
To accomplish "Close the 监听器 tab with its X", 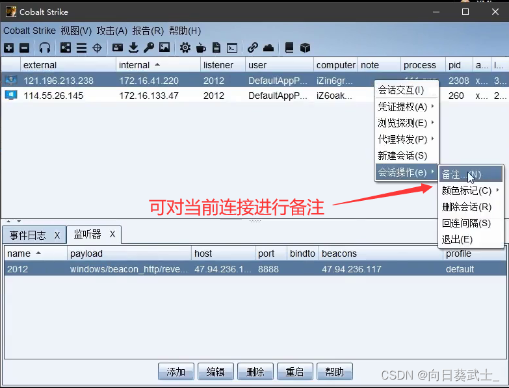I will (x=112, y=234).
